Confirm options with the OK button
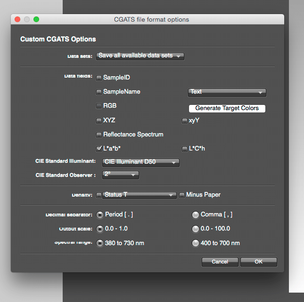The width and height of the screenshot is (304, 302). pyautogui.click(x=258, y=262)
